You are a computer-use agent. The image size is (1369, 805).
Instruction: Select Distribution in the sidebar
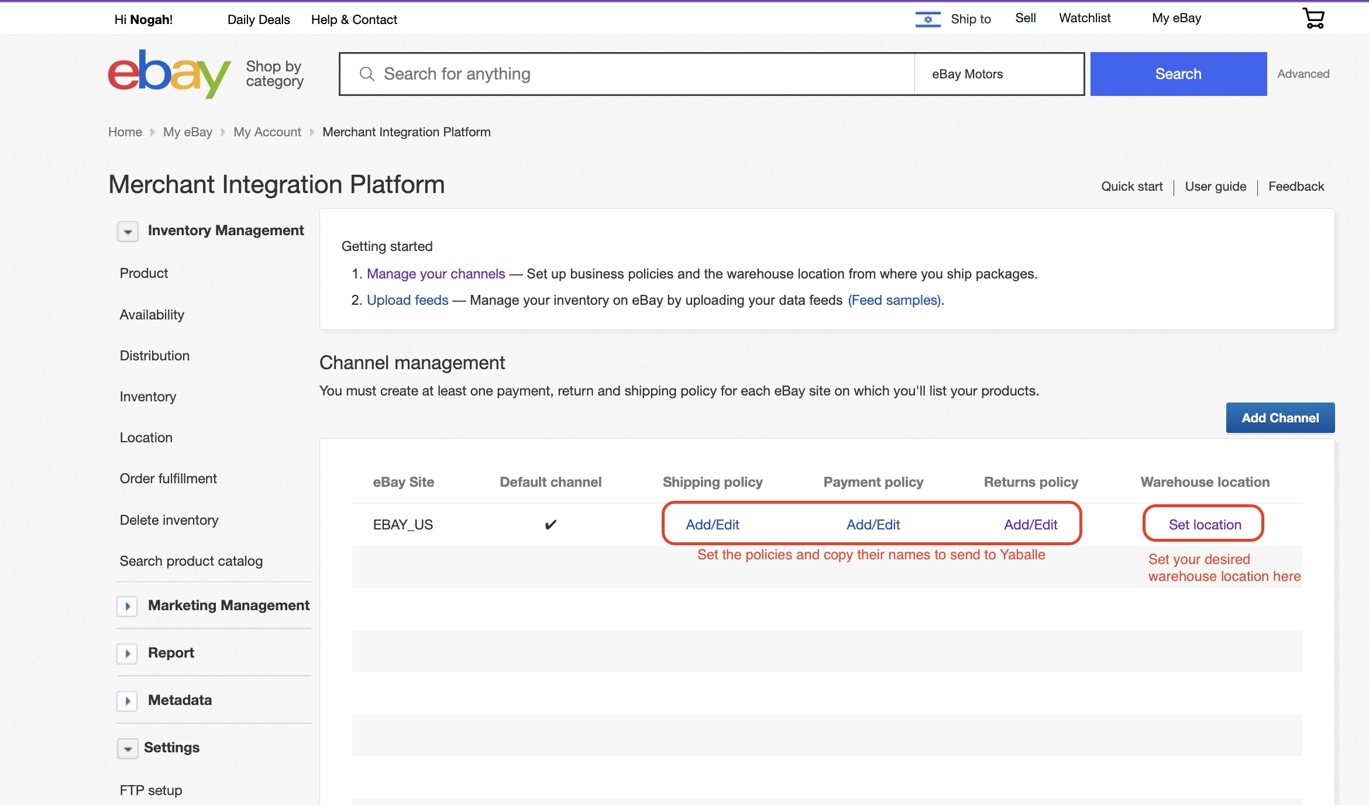coord(154,356)
